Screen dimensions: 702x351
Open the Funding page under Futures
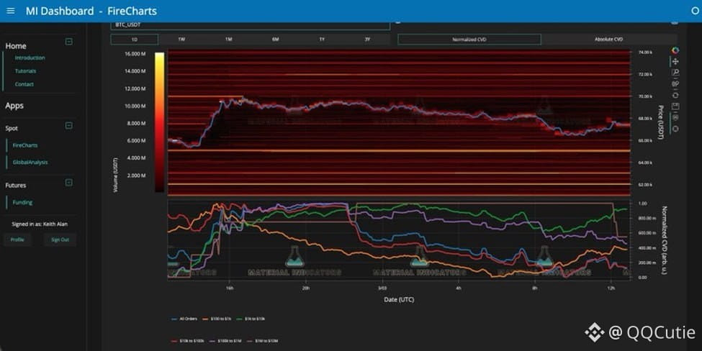coord(22,203)
